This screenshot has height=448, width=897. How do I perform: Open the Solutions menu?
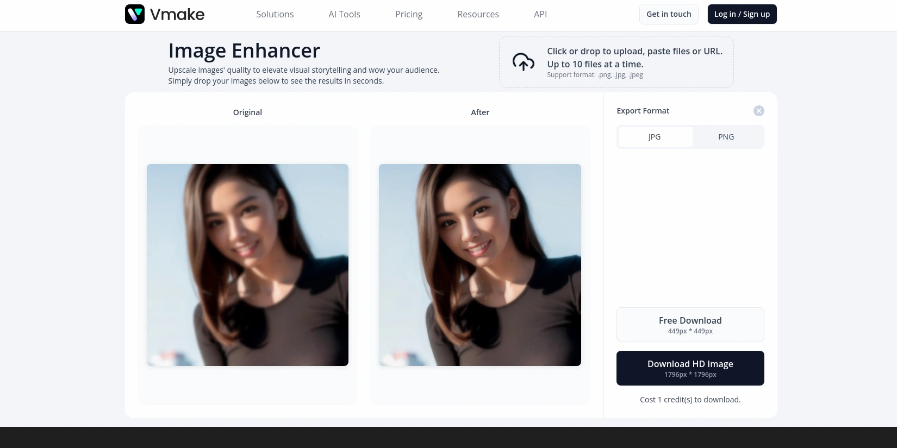(275, 14)
